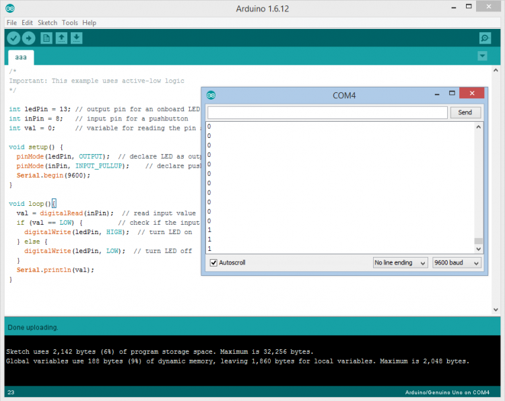The image size is (505, 401).
Task: Open the Tools menu
Action: 70,22
